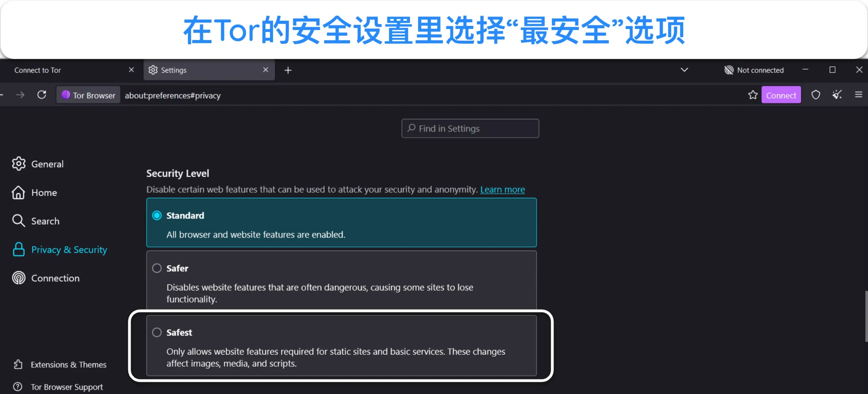
Task: Click the Tor Browser identity badge
Action: 88,95
